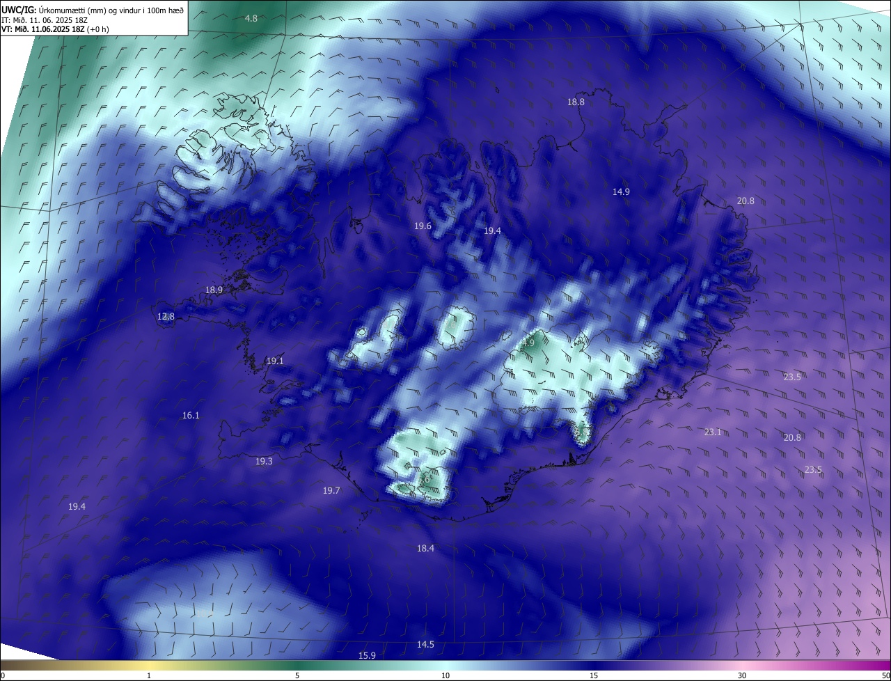Image resolution: width=891 pixels, height=681 pixels.
Task: Click the 12.8 value label on the map
Action: tap(166, 317)
